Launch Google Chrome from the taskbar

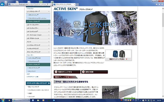9,100
